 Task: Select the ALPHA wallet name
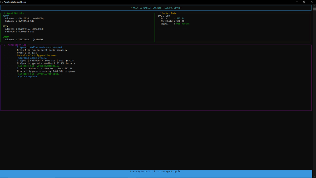[x=6, y=16]
